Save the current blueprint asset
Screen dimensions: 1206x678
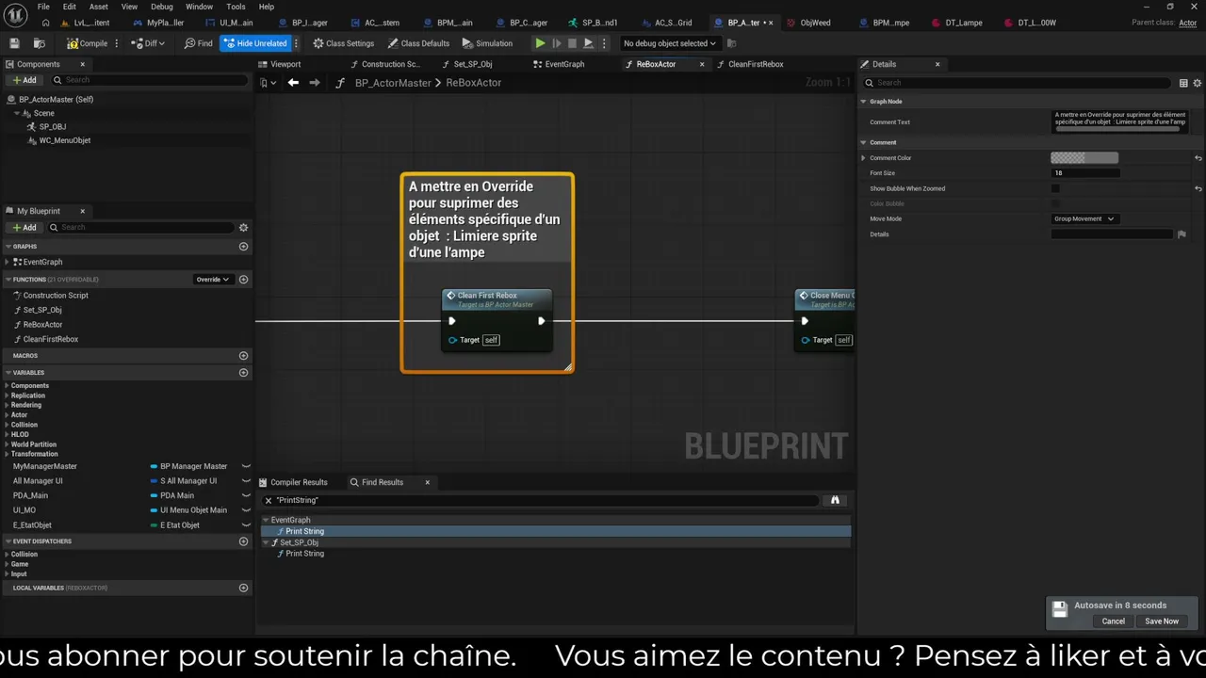click(x=14, y=43)
